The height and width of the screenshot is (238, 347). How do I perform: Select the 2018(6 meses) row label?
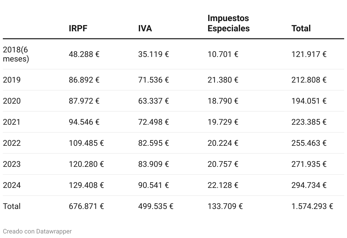pyautogui.click(x=16, y=54)
